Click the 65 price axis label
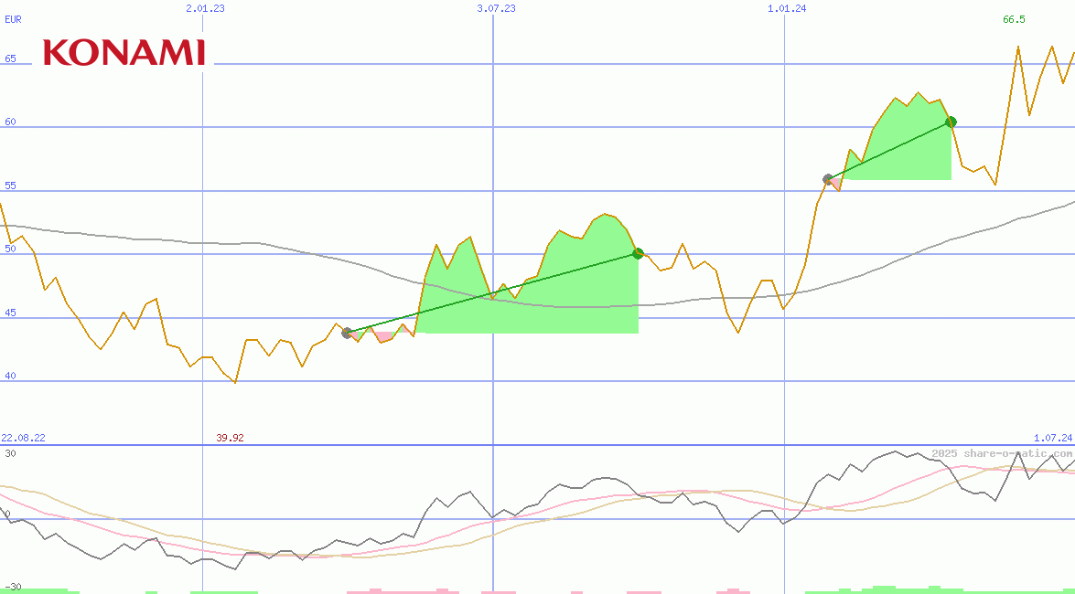This screenshot has height=594, width=1075. pos(10,58)
